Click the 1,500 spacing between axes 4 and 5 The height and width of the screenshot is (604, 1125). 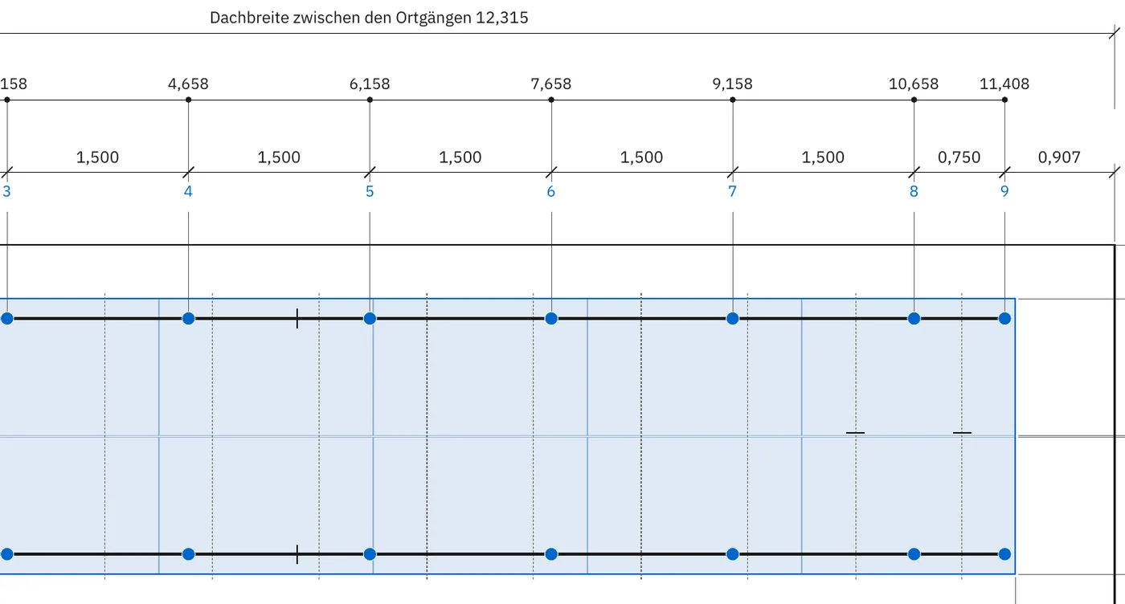coord(279,157)
